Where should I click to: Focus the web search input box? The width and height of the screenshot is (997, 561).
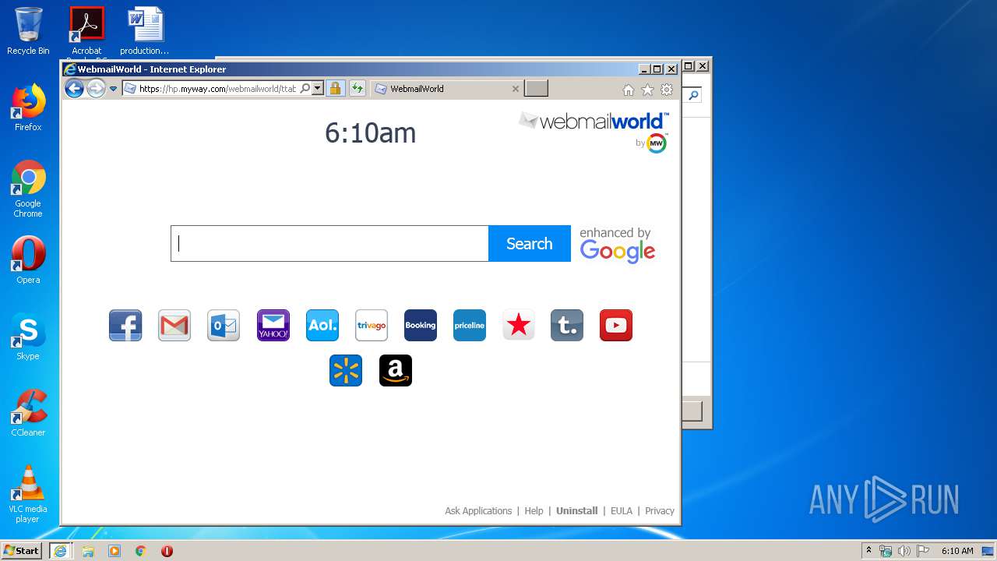tap(329, 244)
